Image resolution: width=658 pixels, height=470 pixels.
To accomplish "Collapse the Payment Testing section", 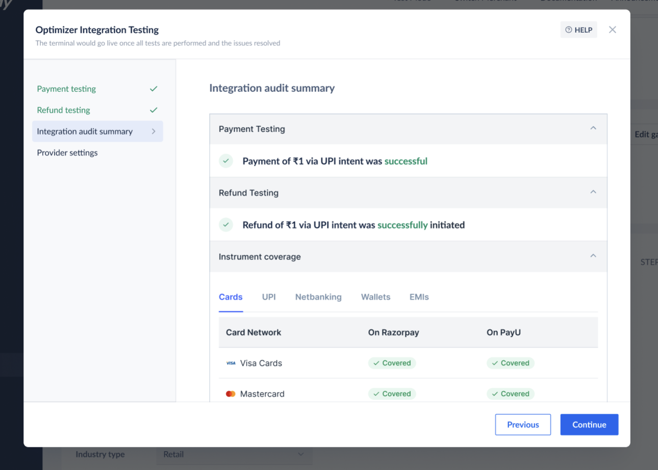I will pyautogui.click(x=593, y=128).
